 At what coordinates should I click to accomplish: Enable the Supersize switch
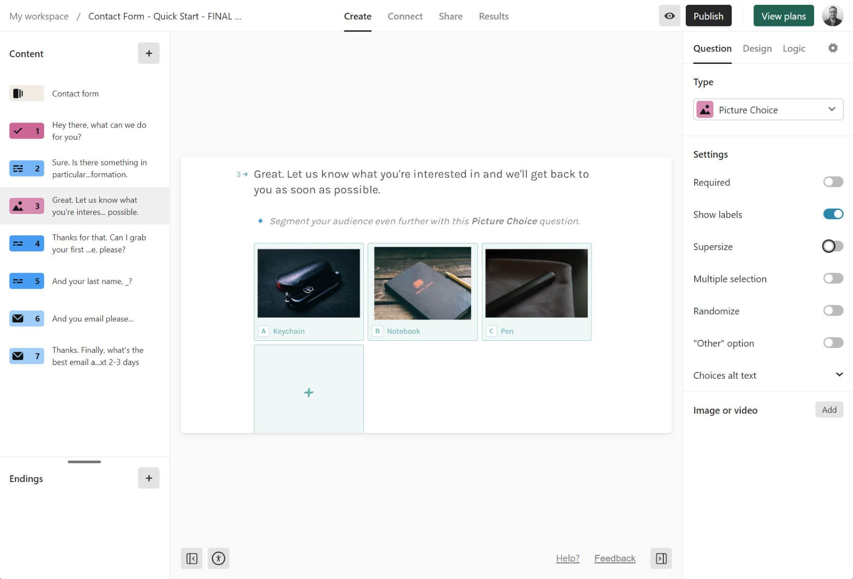coord(833,246)
